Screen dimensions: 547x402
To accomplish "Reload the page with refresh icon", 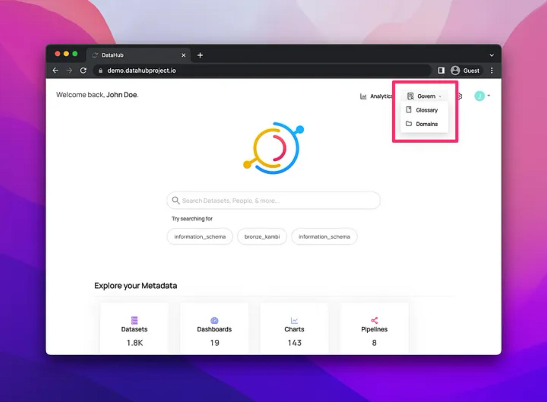I will coord(83,70).
